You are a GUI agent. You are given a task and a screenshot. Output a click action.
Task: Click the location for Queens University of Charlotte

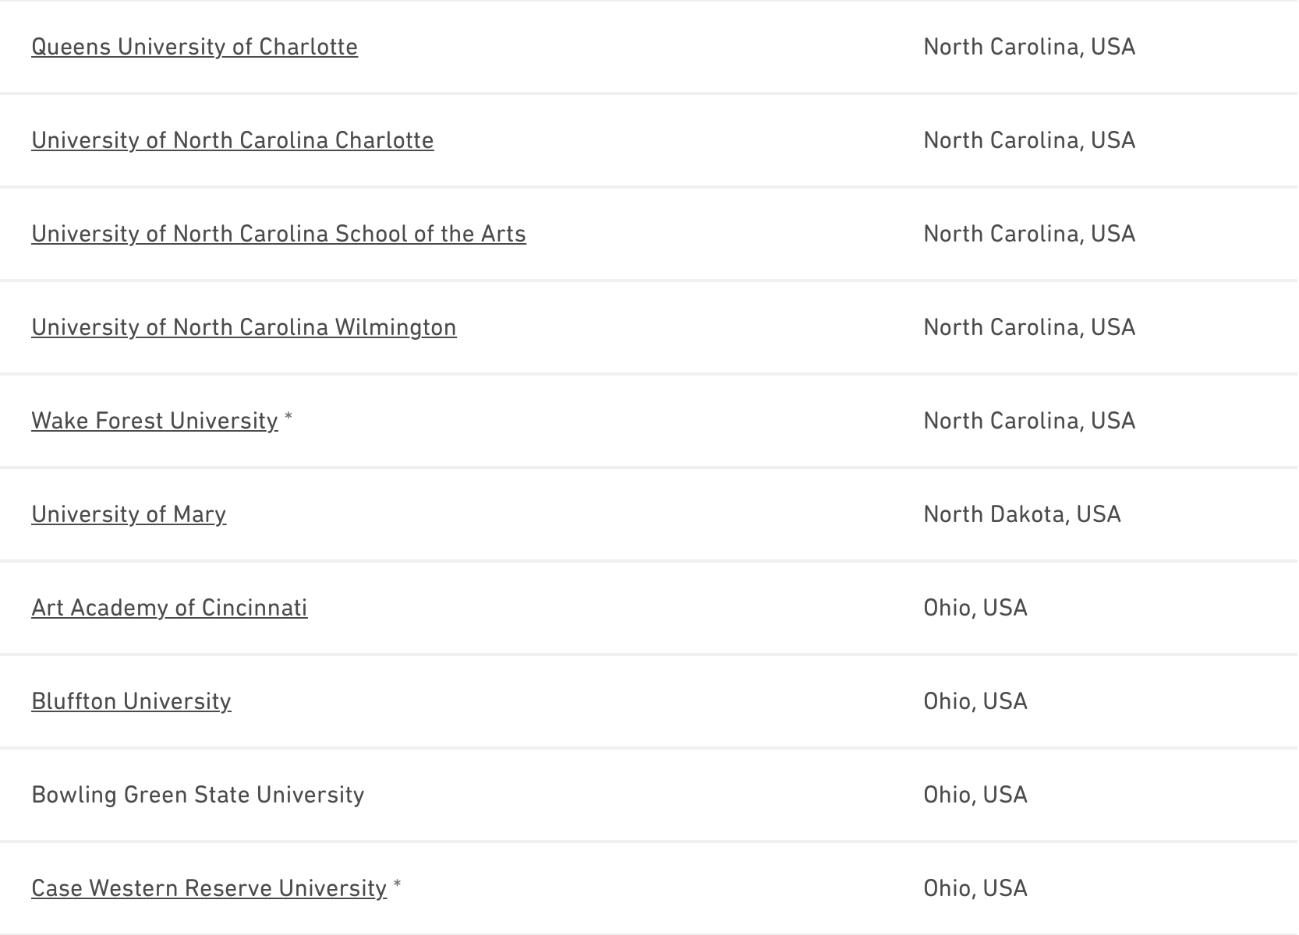point(1028,47)
